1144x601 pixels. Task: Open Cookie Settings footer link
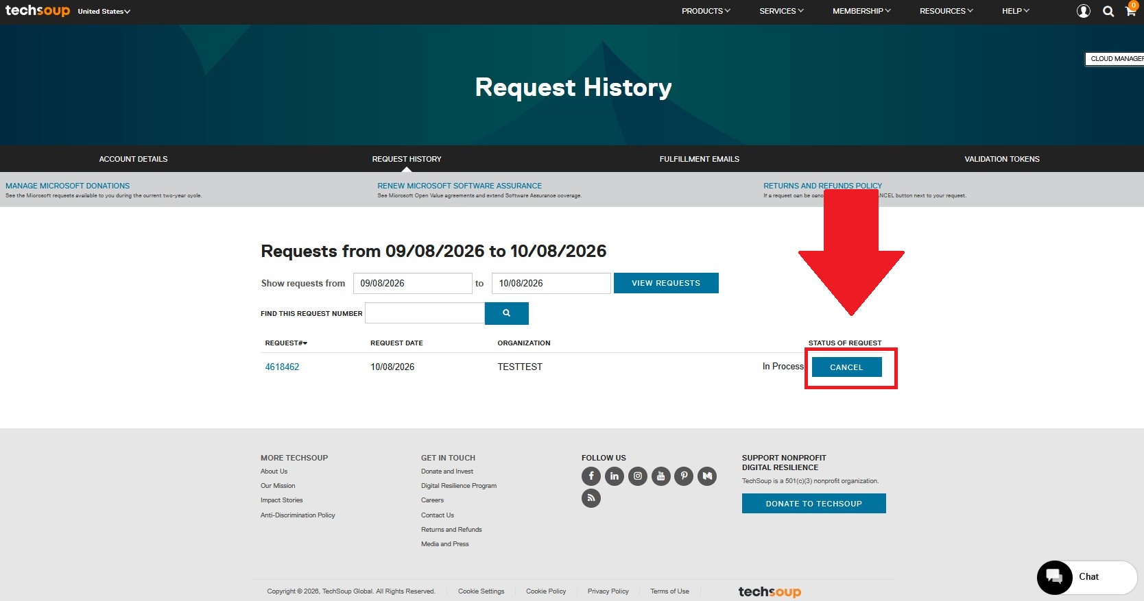click(x=481, y=591)
